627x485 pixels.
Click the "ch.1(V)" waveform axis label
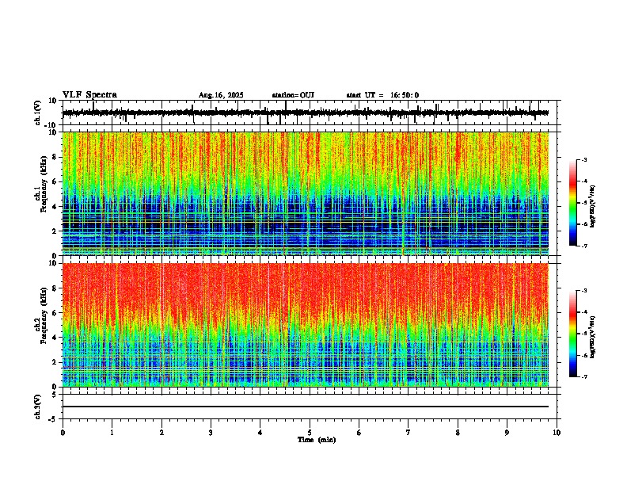38,113
